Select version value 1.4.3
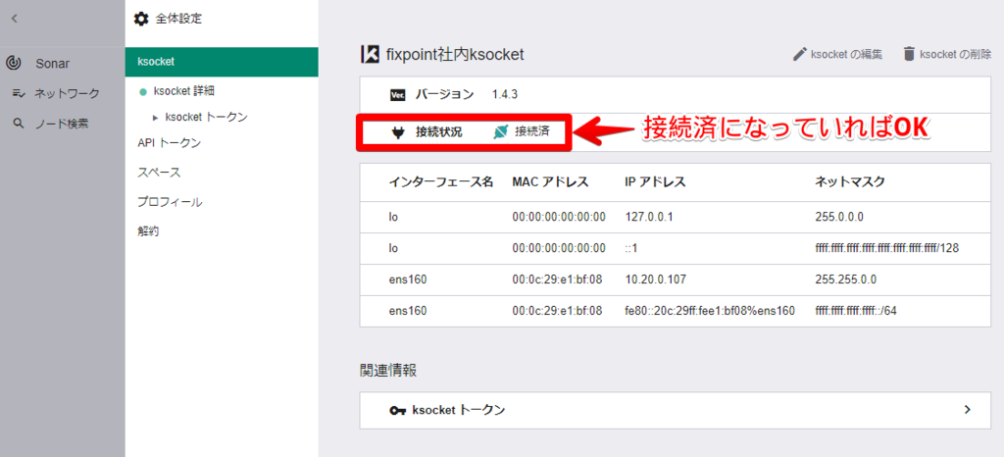This screenshot has width=1004, height=457. click(505, 95)
